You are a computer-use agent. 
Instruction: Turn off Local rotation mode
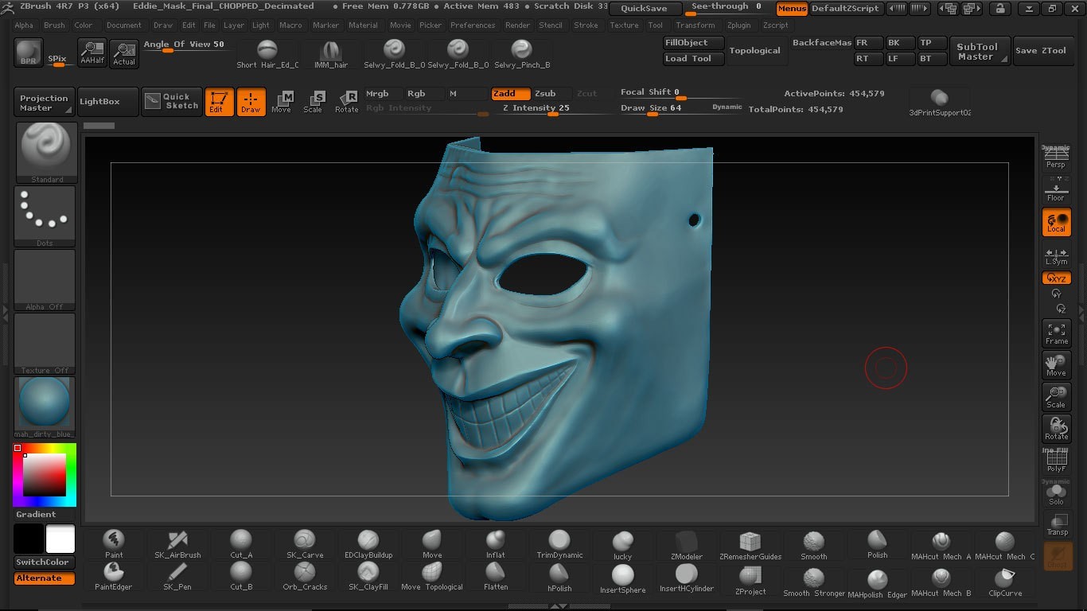(1056, 223)
